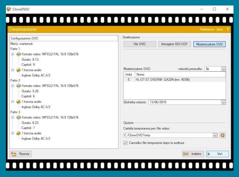The image size is (239, 177).
Task: Open help with the question mark icon
Action: 228,29
